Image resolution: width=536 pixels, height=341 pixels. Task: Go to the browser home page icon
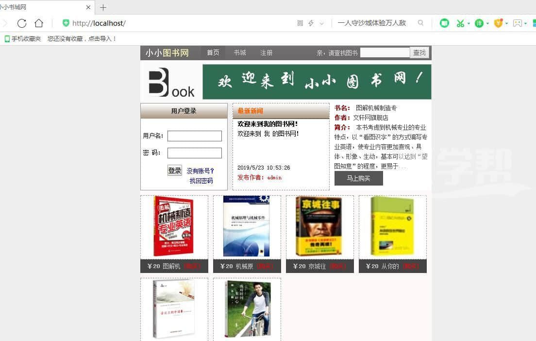39,23
